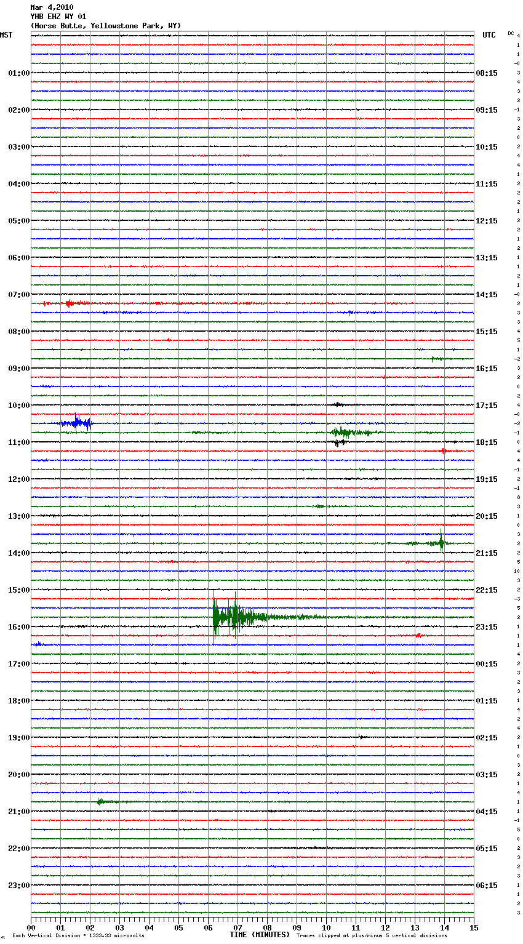Click the 12:15 UTC time label
The height and width of the screenshot is (944, 523).
pos(487,221)
